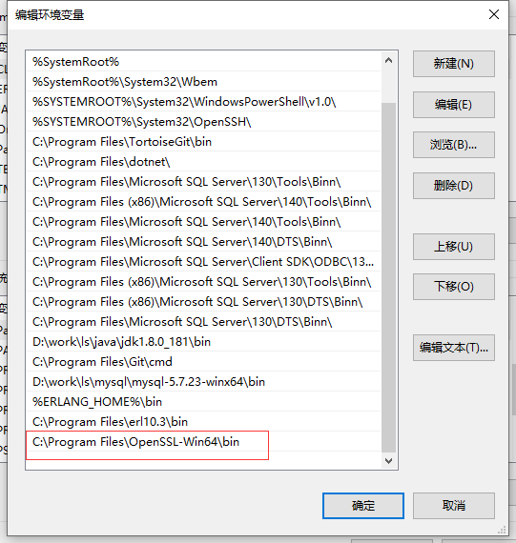516x543 pixels.
Task: Click the 编辑(E) button
Action: pos(454,105)
